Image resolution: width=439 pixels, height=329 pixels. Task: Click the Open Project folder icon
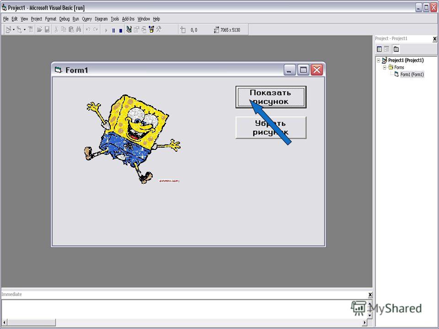(39, 30)
